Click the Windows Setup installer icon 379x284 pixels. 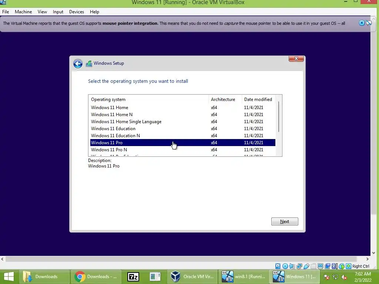pos(89,64)
